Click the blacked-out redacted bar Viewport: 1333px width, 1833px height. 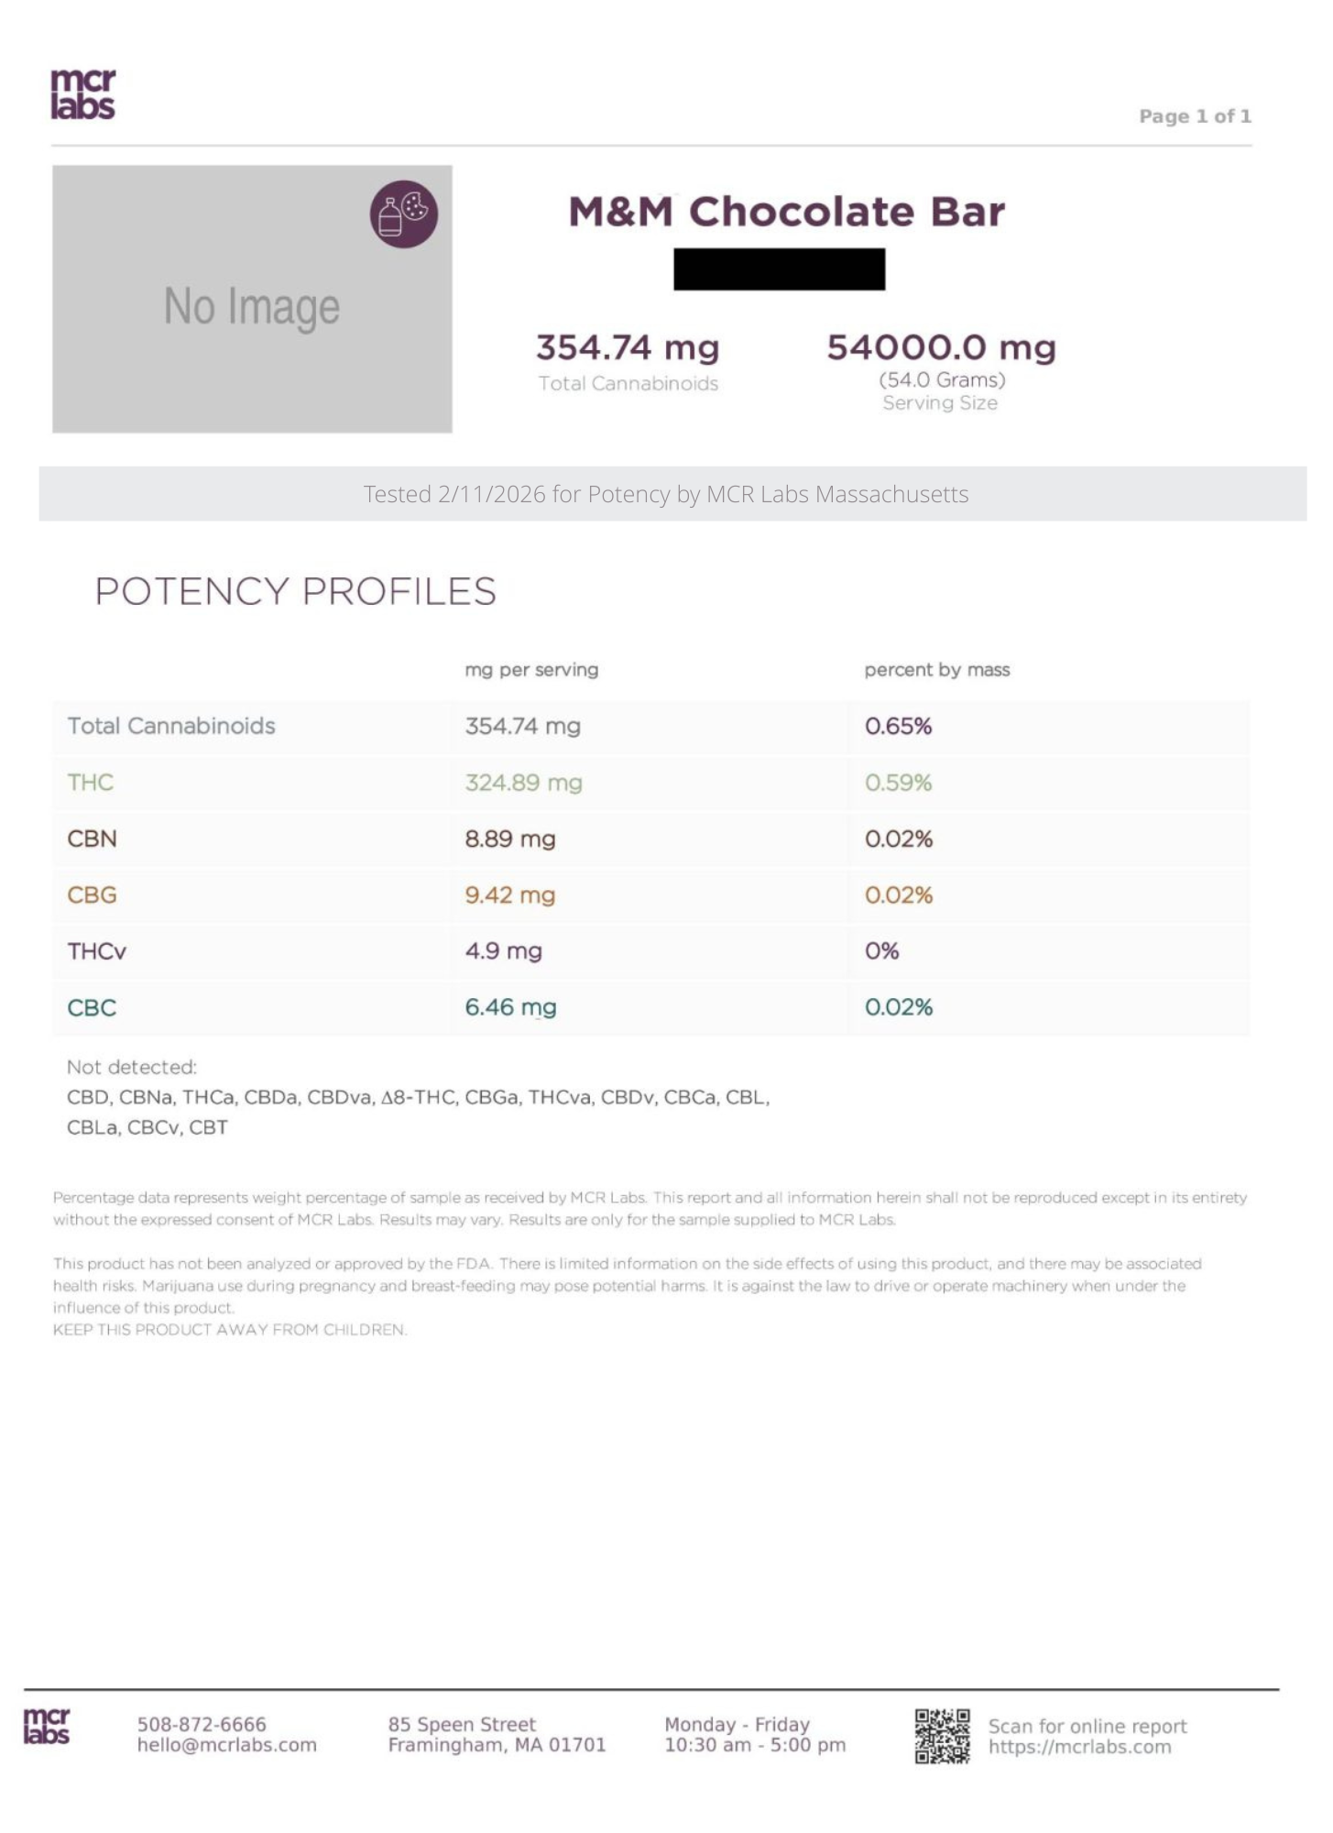[x=779, y=269]
